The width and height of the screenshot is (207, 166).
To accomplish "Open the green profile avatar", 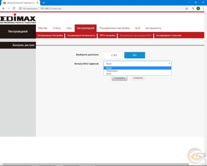I will [x=198, y=8].
